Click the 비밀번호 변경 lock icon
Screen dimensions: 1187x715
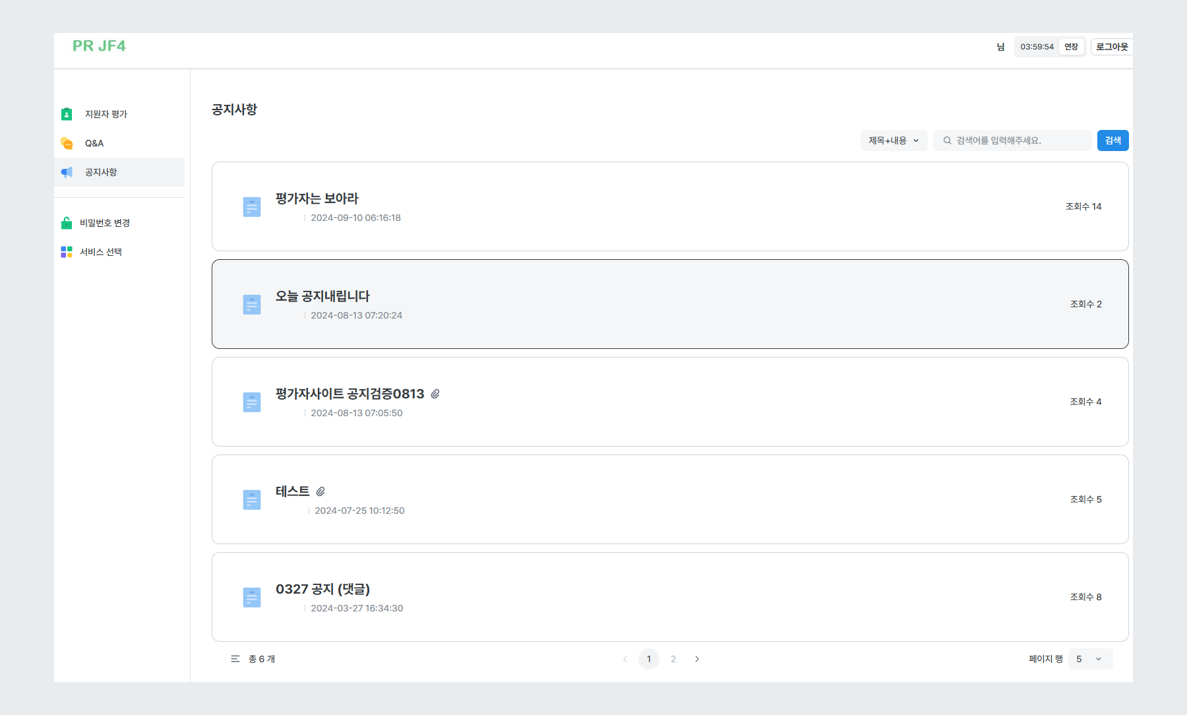pyautogui.click(x=67, y=223)
